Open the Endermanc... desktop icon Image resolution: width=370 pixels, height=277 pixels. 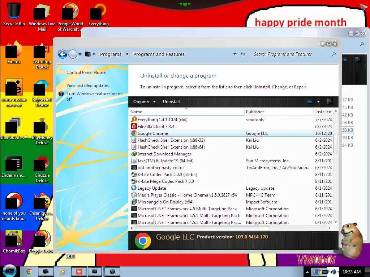pos(14,166)
